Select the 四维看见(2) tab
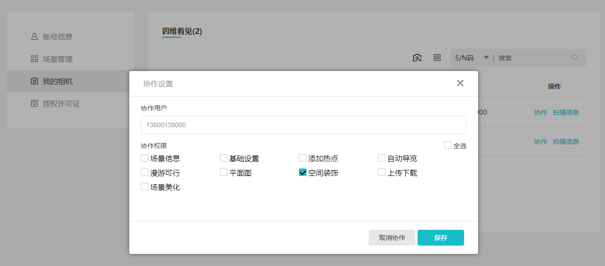 (x=182, y=32)
